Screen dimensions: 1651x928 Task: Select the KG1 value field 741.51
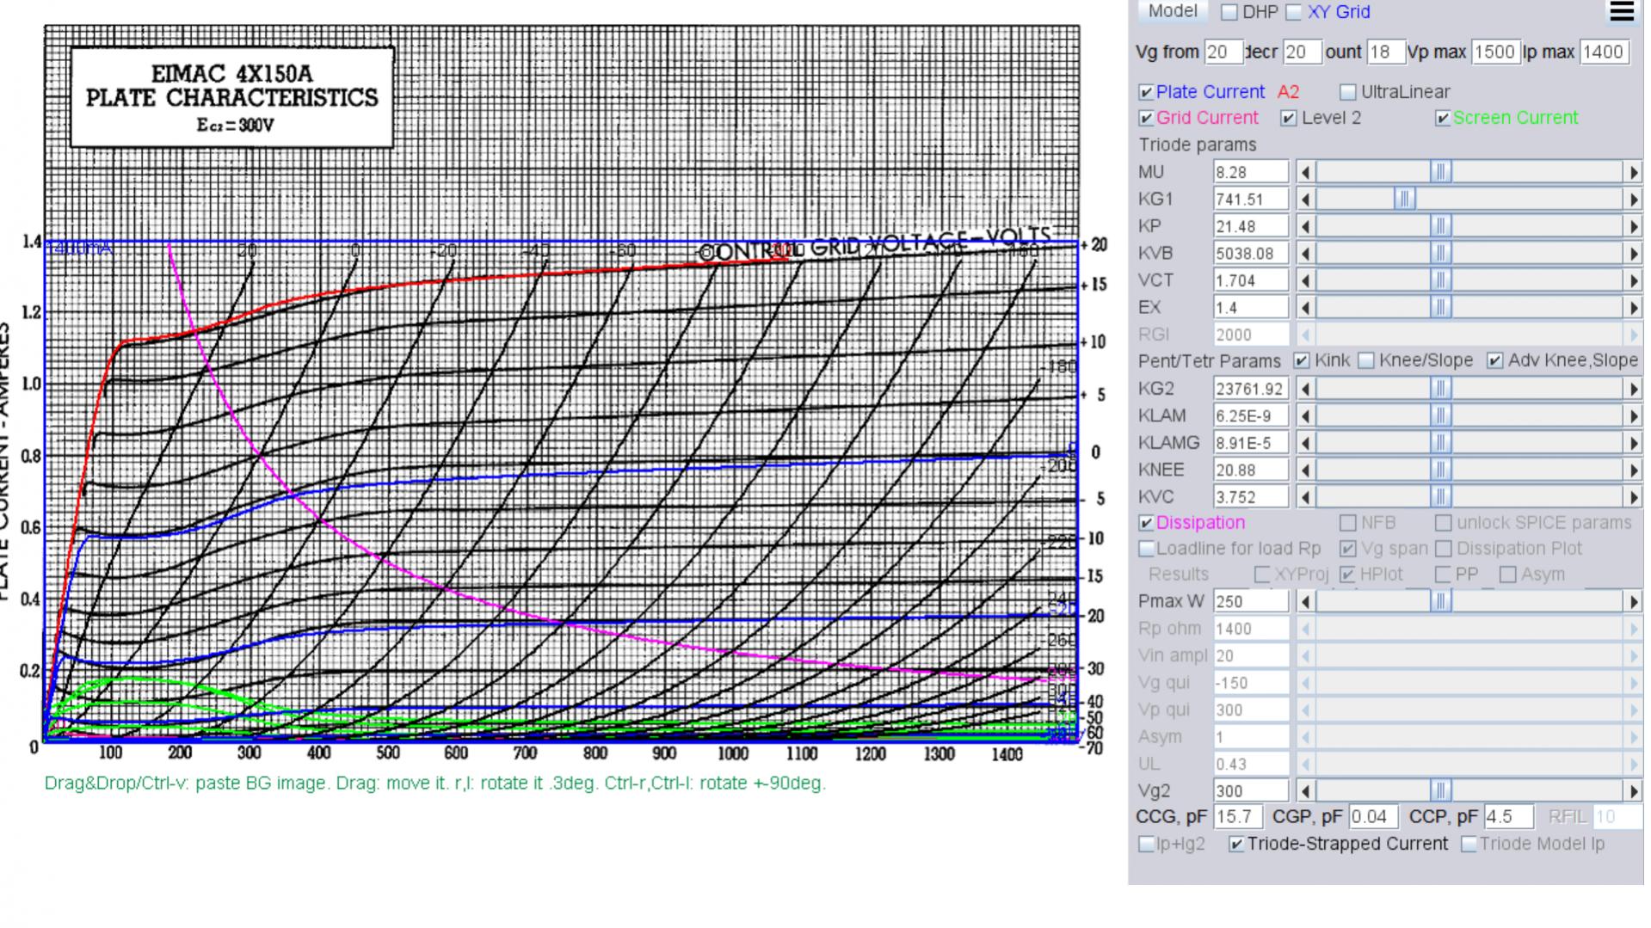pyautogui.click(x=1251, y=200)
